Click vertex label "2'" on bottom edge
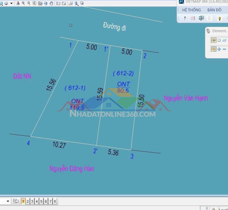The width and height of the screenshot is (228, 210). point(95,151)
